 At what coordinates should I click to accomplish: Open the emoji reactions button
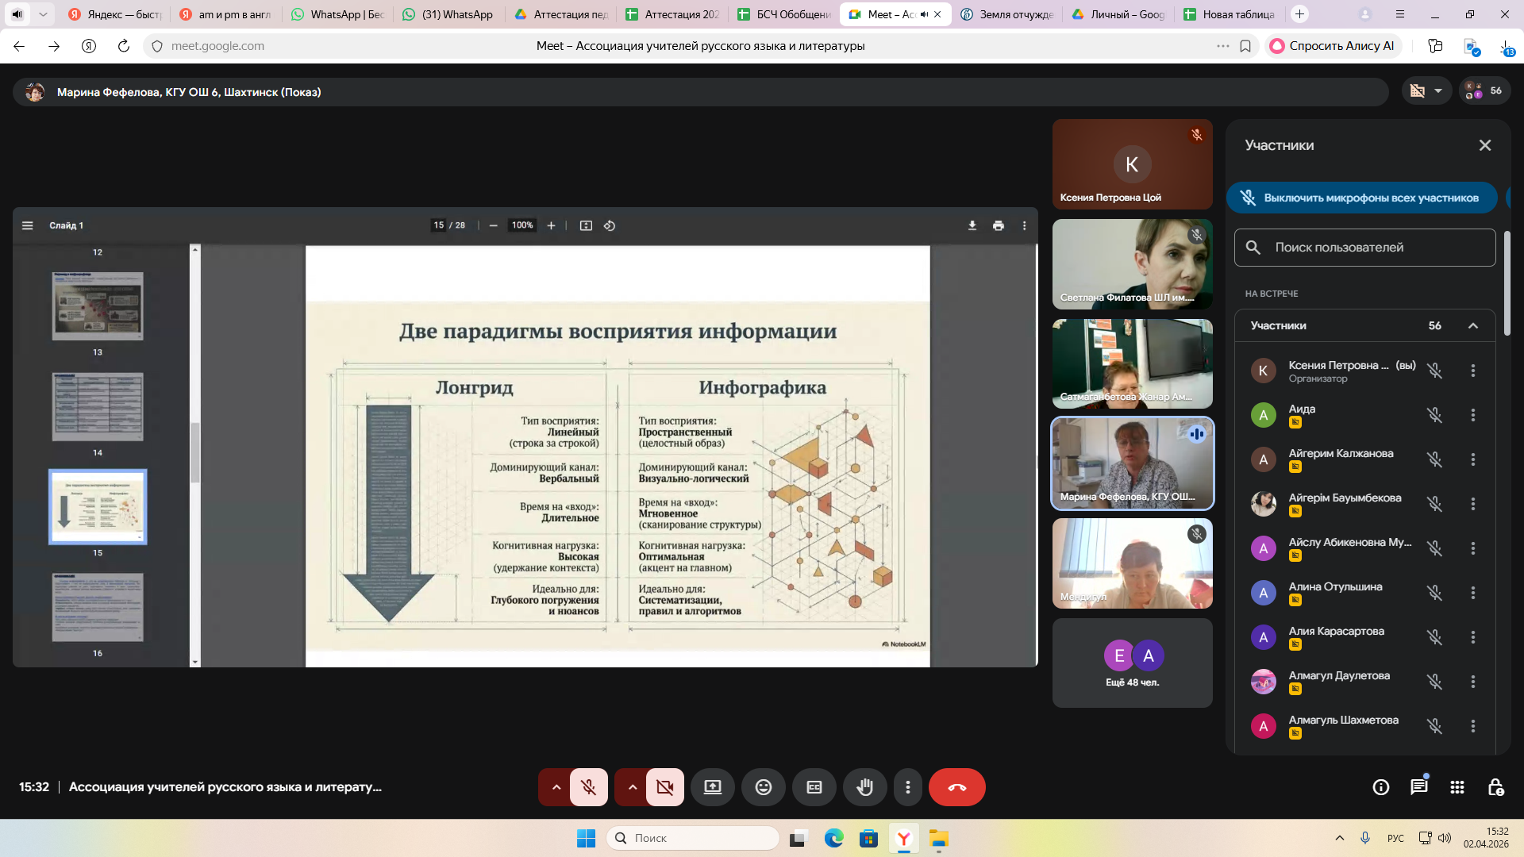pyautogui.click(x=763, y=787)
